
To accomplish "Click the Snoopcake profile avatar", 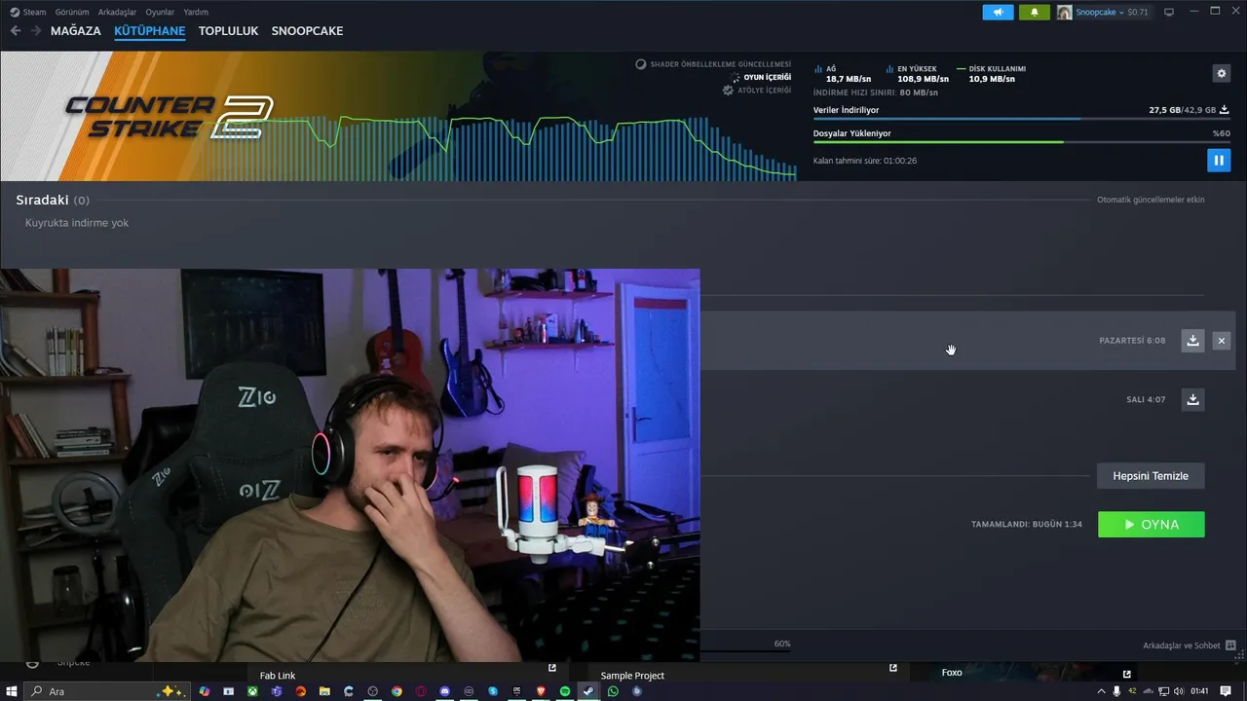I will click(1065, 12).
